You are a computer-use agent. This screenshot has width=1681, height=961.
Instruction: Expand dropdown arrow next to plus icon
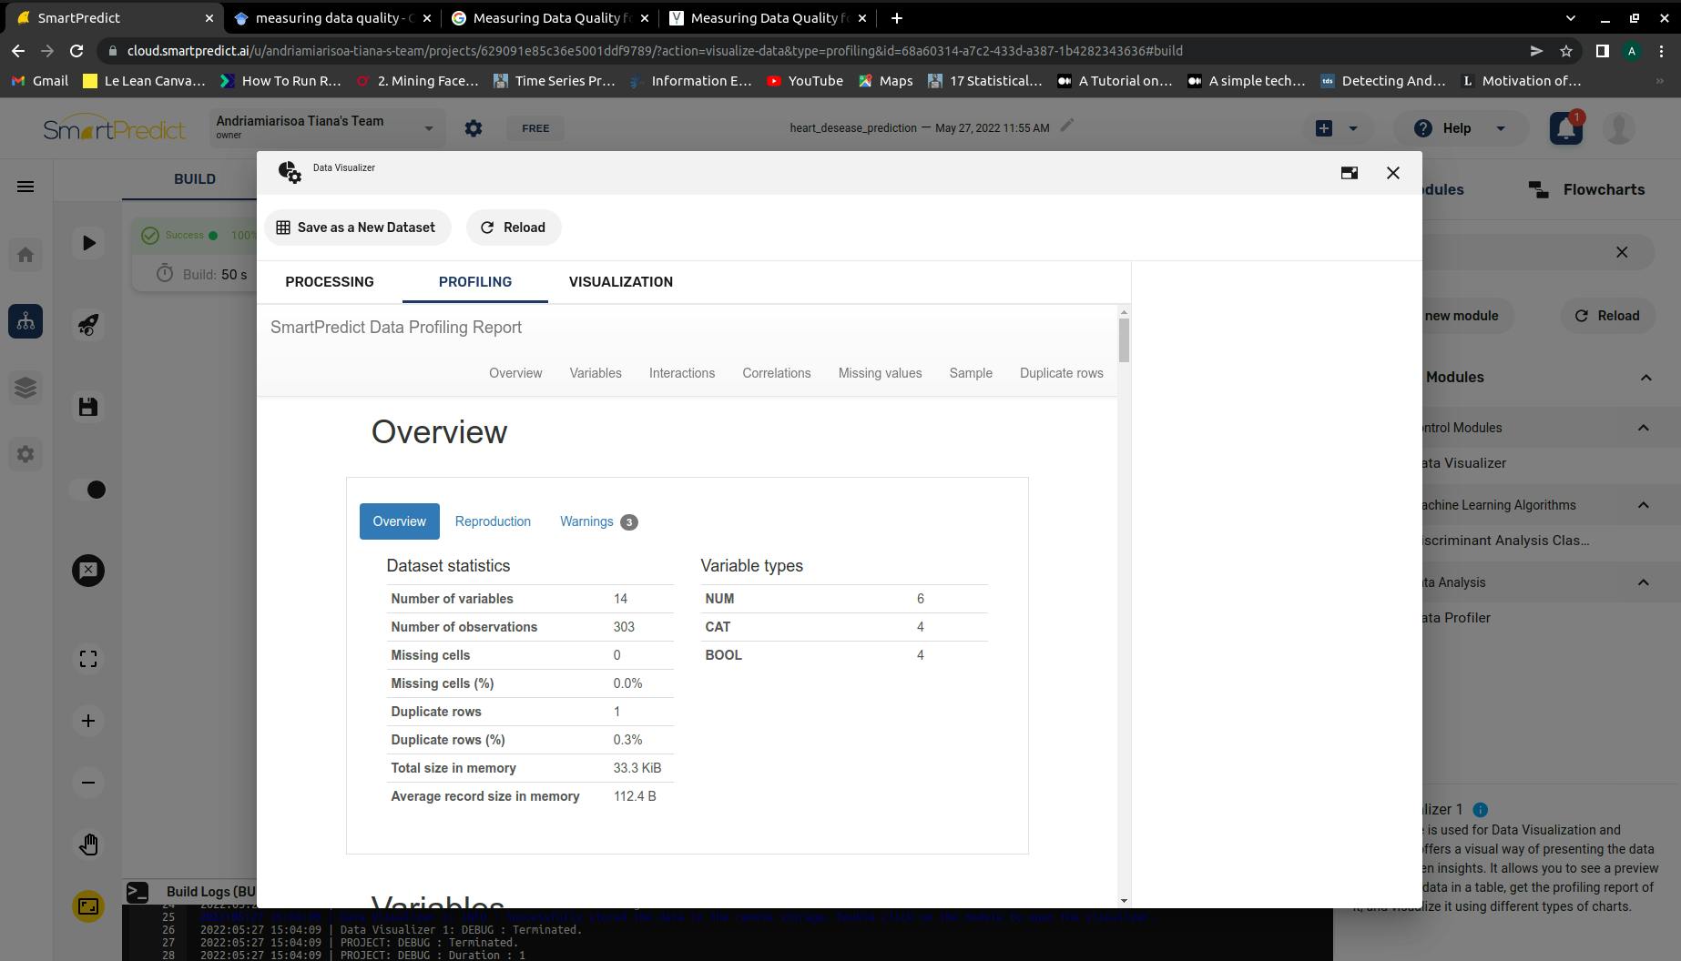(1353, 128)
